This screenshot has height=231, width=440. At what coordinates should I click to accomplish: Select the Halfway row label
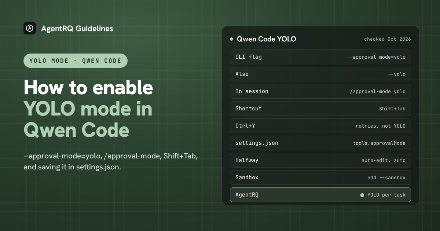coord(247,160)
